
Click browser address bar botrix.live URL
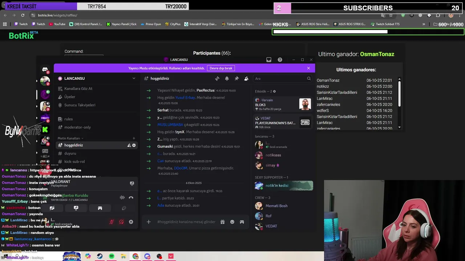point(58,15)
